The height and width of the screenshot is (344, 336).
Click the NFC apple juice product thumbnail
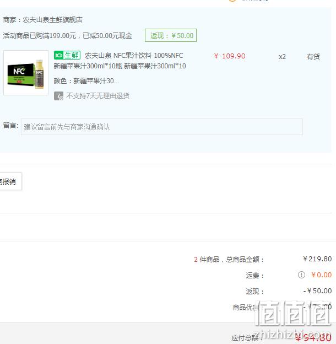tap(26, 73)
